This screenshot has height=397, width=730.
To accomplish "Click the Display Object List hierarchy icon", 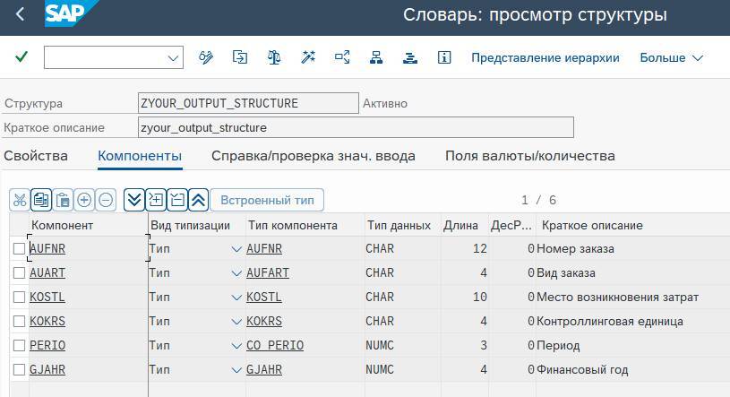I will [x=376, y=57].
